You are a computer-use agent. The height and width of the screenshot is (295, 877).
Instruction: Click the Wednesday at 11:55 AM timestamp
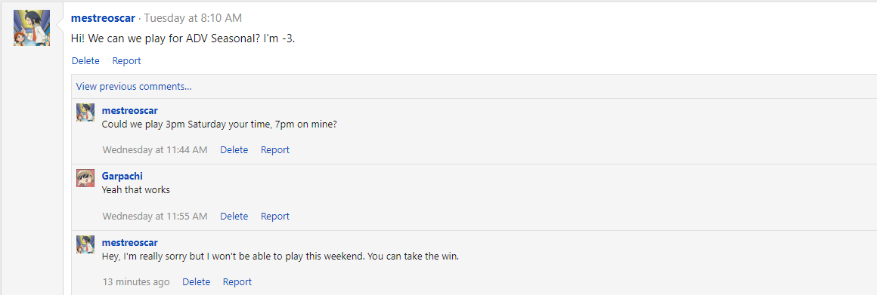pos(155,217)
